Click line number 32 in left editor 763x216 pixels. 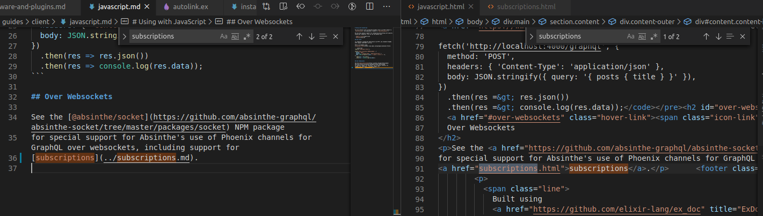point(13,97)
